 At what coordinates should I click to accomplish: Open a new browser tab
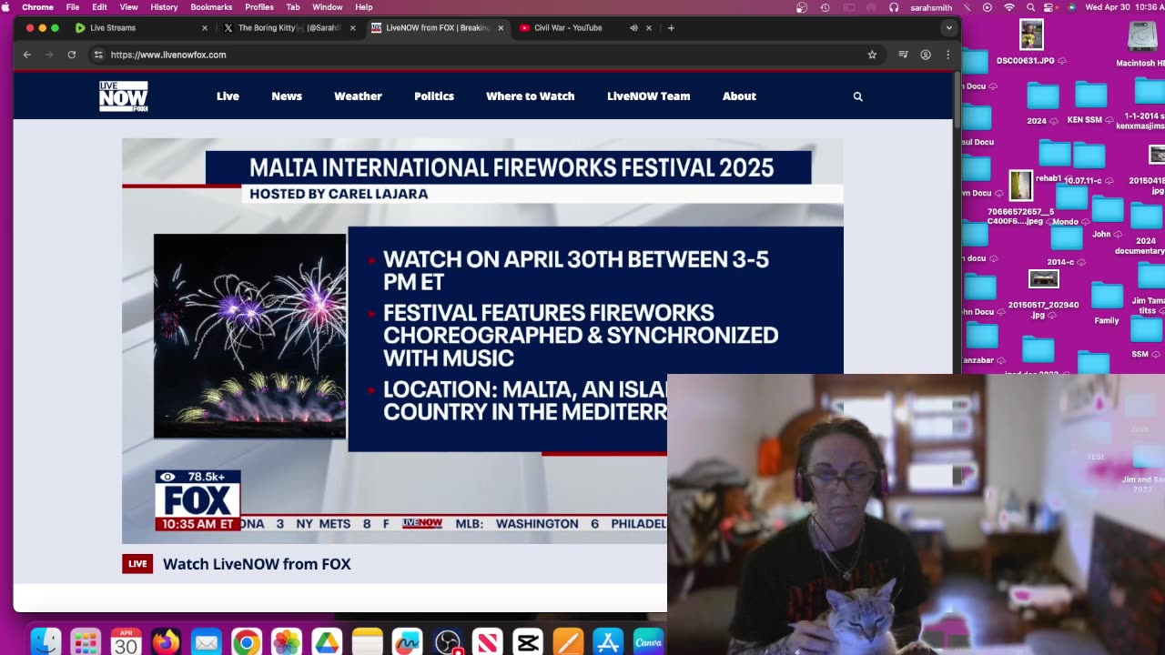coord(671,27)
